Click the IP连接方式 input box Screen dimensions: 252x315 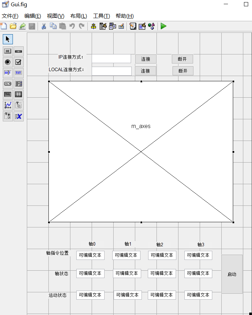pos(112,59)
